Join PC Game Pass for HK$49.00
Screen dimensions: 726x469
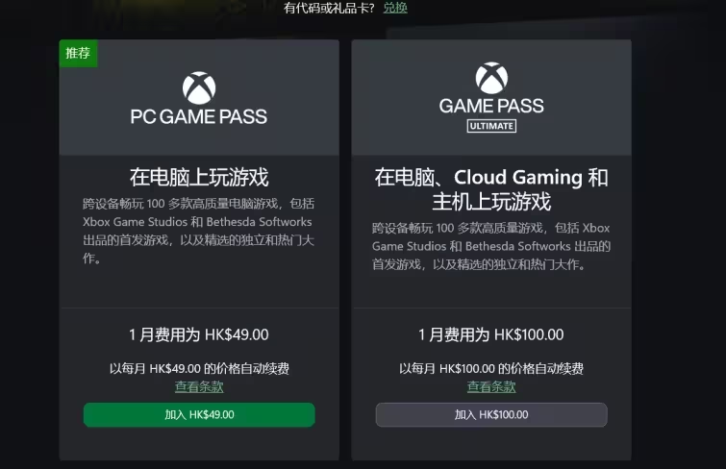coord(199,414)
